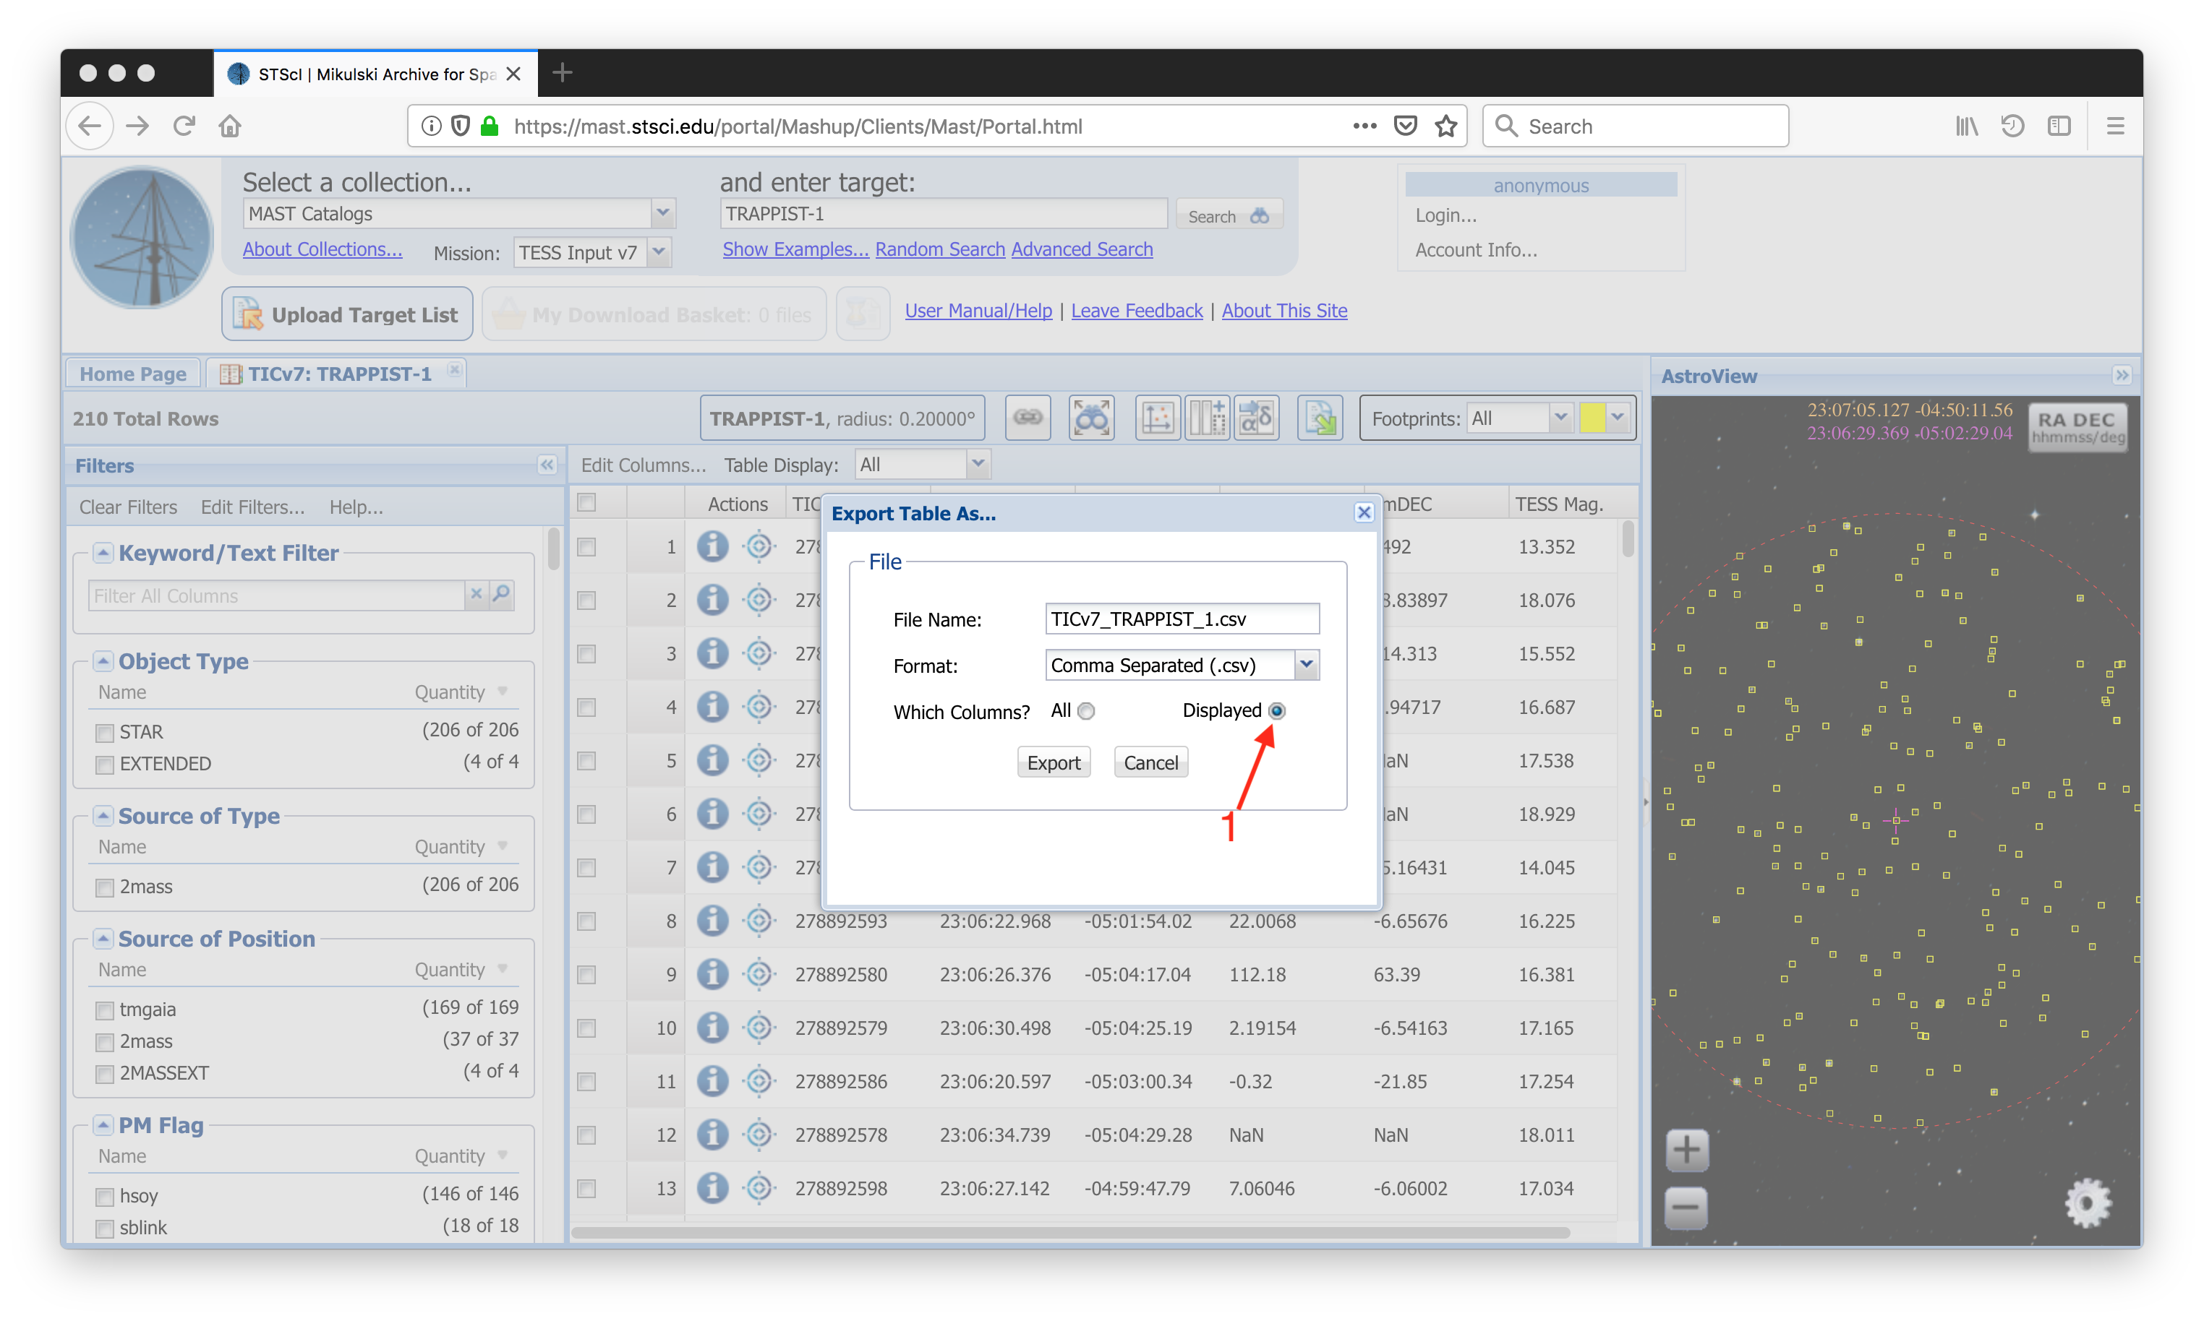Collapse the PM Flag filter section
This screenshot has height=1321, width=2204.
point(103,1125)
